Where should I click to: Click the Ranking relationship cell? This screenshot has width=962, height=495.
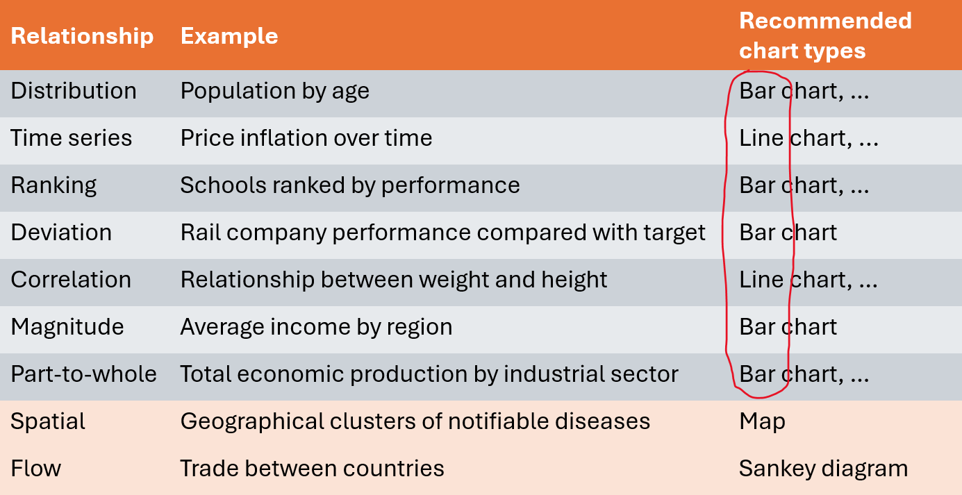(53, 185)
